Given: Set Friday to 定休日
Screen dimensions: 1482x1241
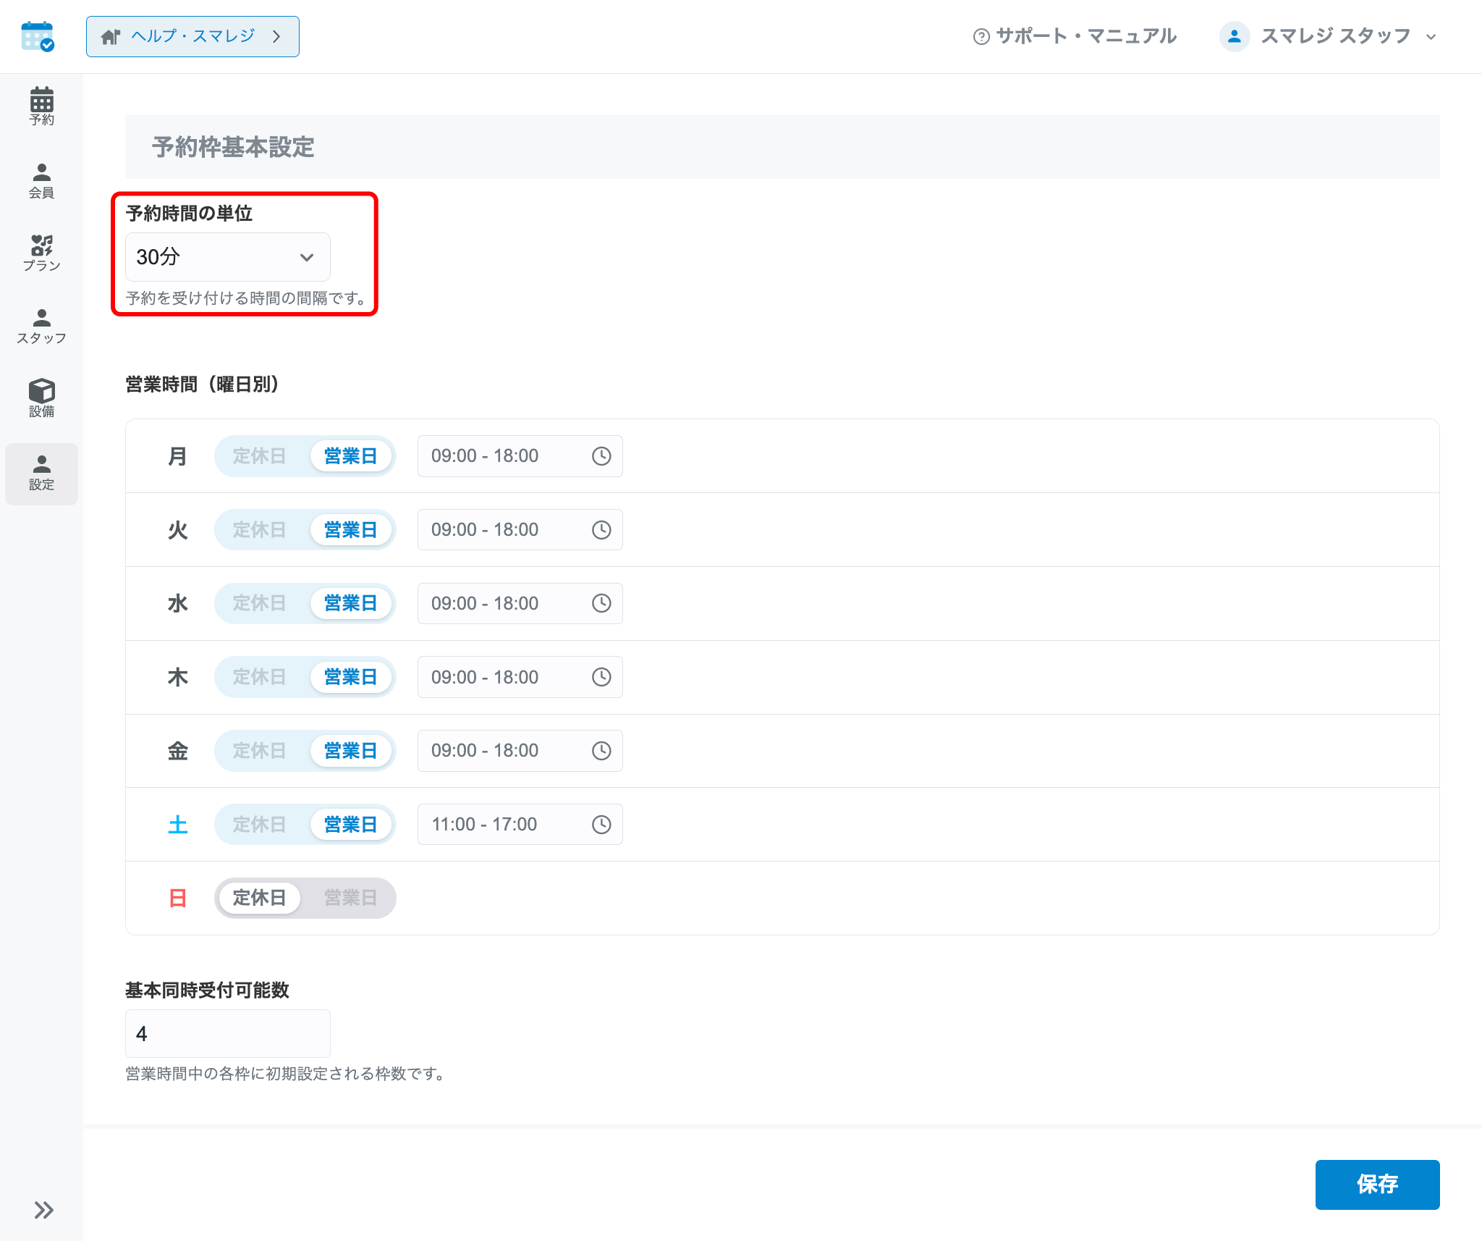Looking at the screenshot, I should tap(259, 751).
